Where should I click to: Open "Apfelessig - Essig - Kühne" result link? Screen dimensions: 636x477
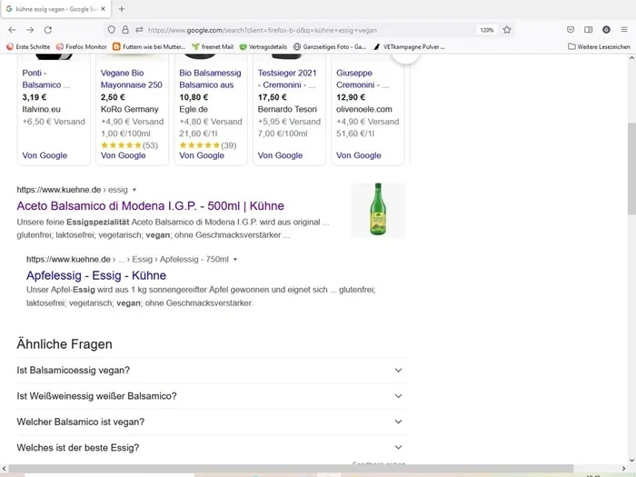tap(96, 275)
